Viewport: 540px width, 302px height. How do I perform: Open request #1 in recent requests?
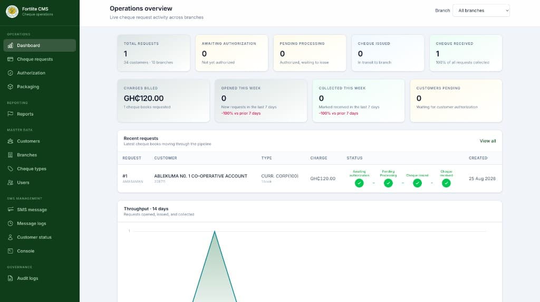pos(125,176)
